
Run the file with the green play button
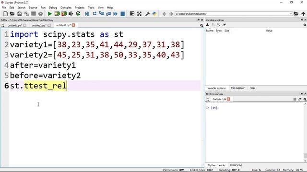coord(50,14)
